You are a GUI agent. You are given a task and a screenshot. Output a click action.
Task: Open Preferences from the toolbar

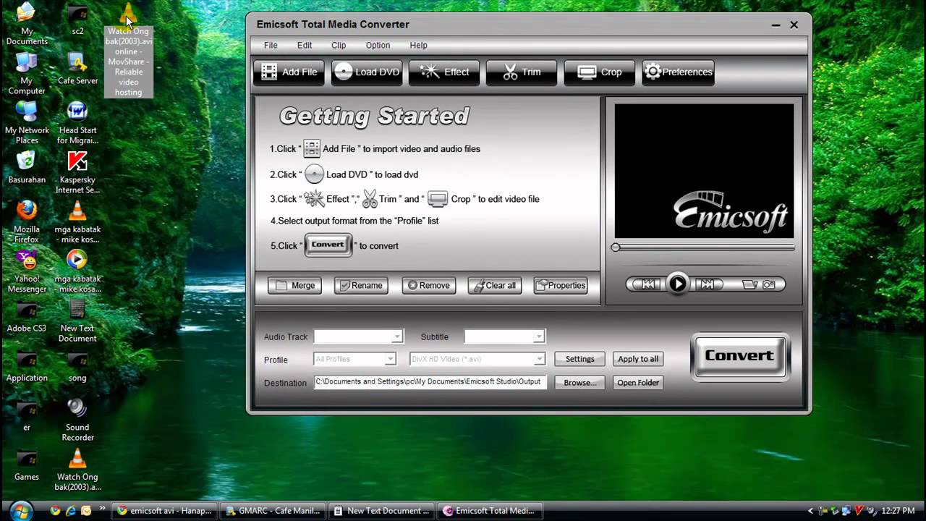678,72
